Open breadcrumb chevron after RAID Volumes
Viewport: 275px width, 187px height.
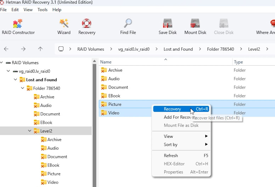[x=111, y=49]
